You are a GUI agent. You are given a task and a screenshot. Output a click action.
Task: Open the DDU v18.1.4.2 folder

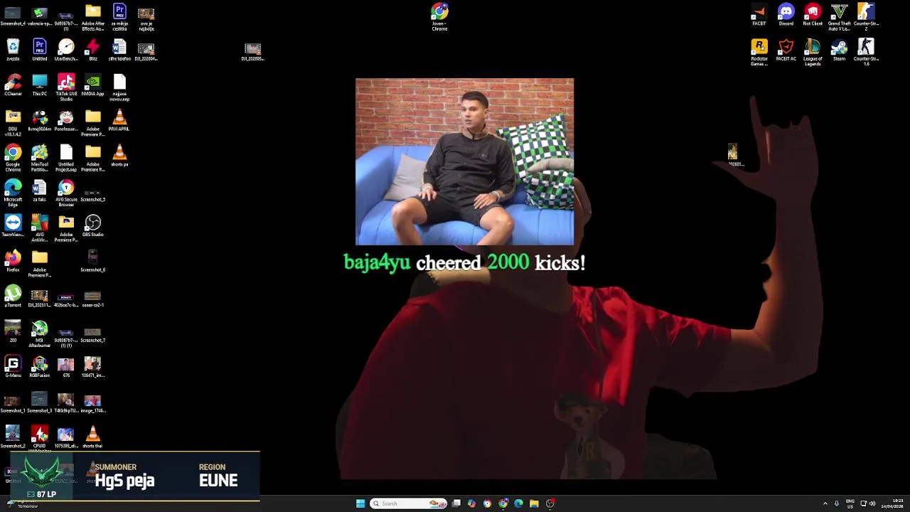[x=13, y=122]
